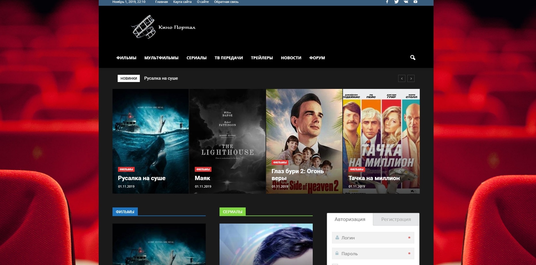Open the ТВ передачи menu item
Viewport: 536px width, 265px height.
pos(229,58)
